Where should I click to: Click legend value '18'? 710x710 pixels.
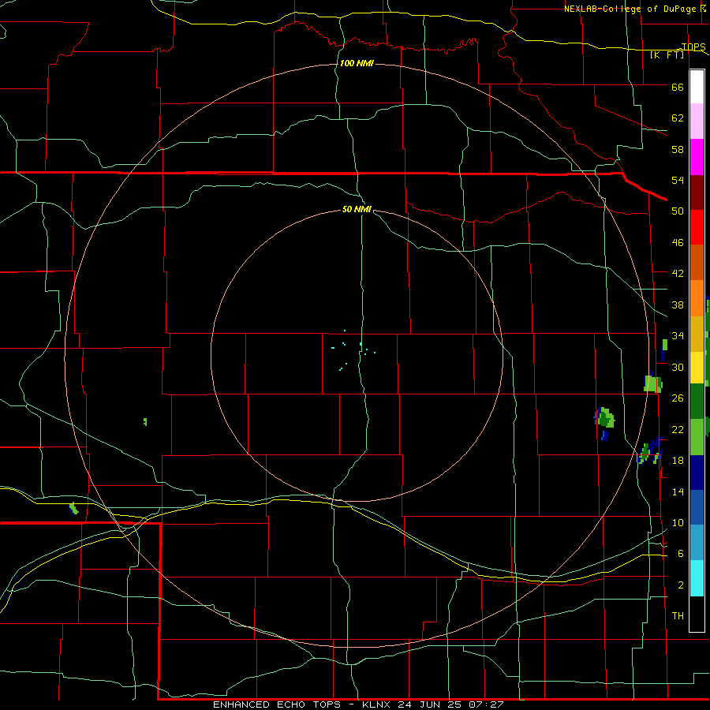click(678, 461)
